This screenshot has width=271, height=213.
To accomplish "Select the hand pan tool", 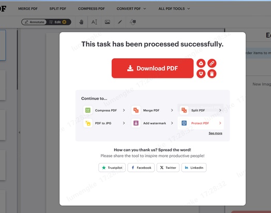I will point(81,22).
